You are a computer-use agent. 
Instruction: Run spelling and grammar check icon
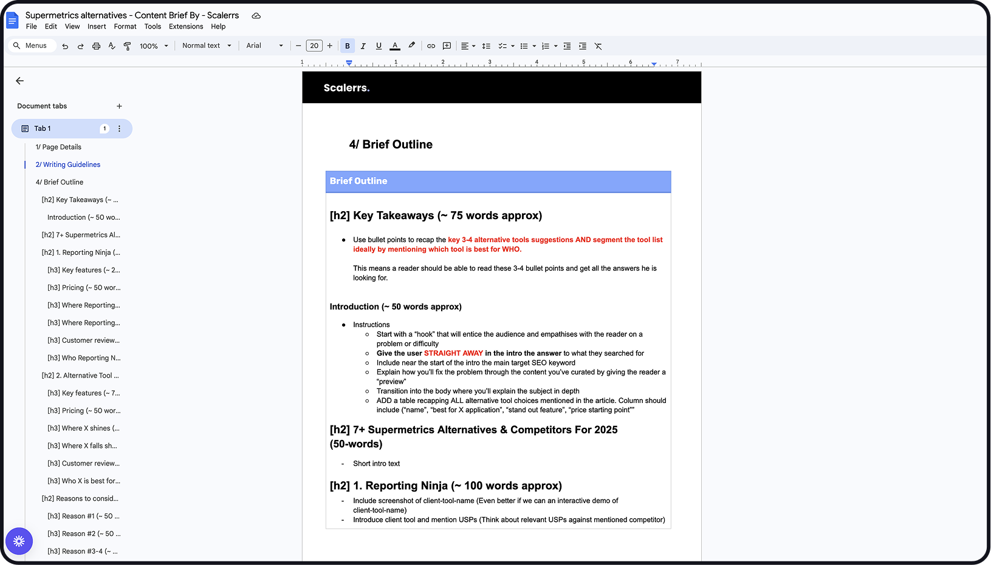tap(112, 46)
